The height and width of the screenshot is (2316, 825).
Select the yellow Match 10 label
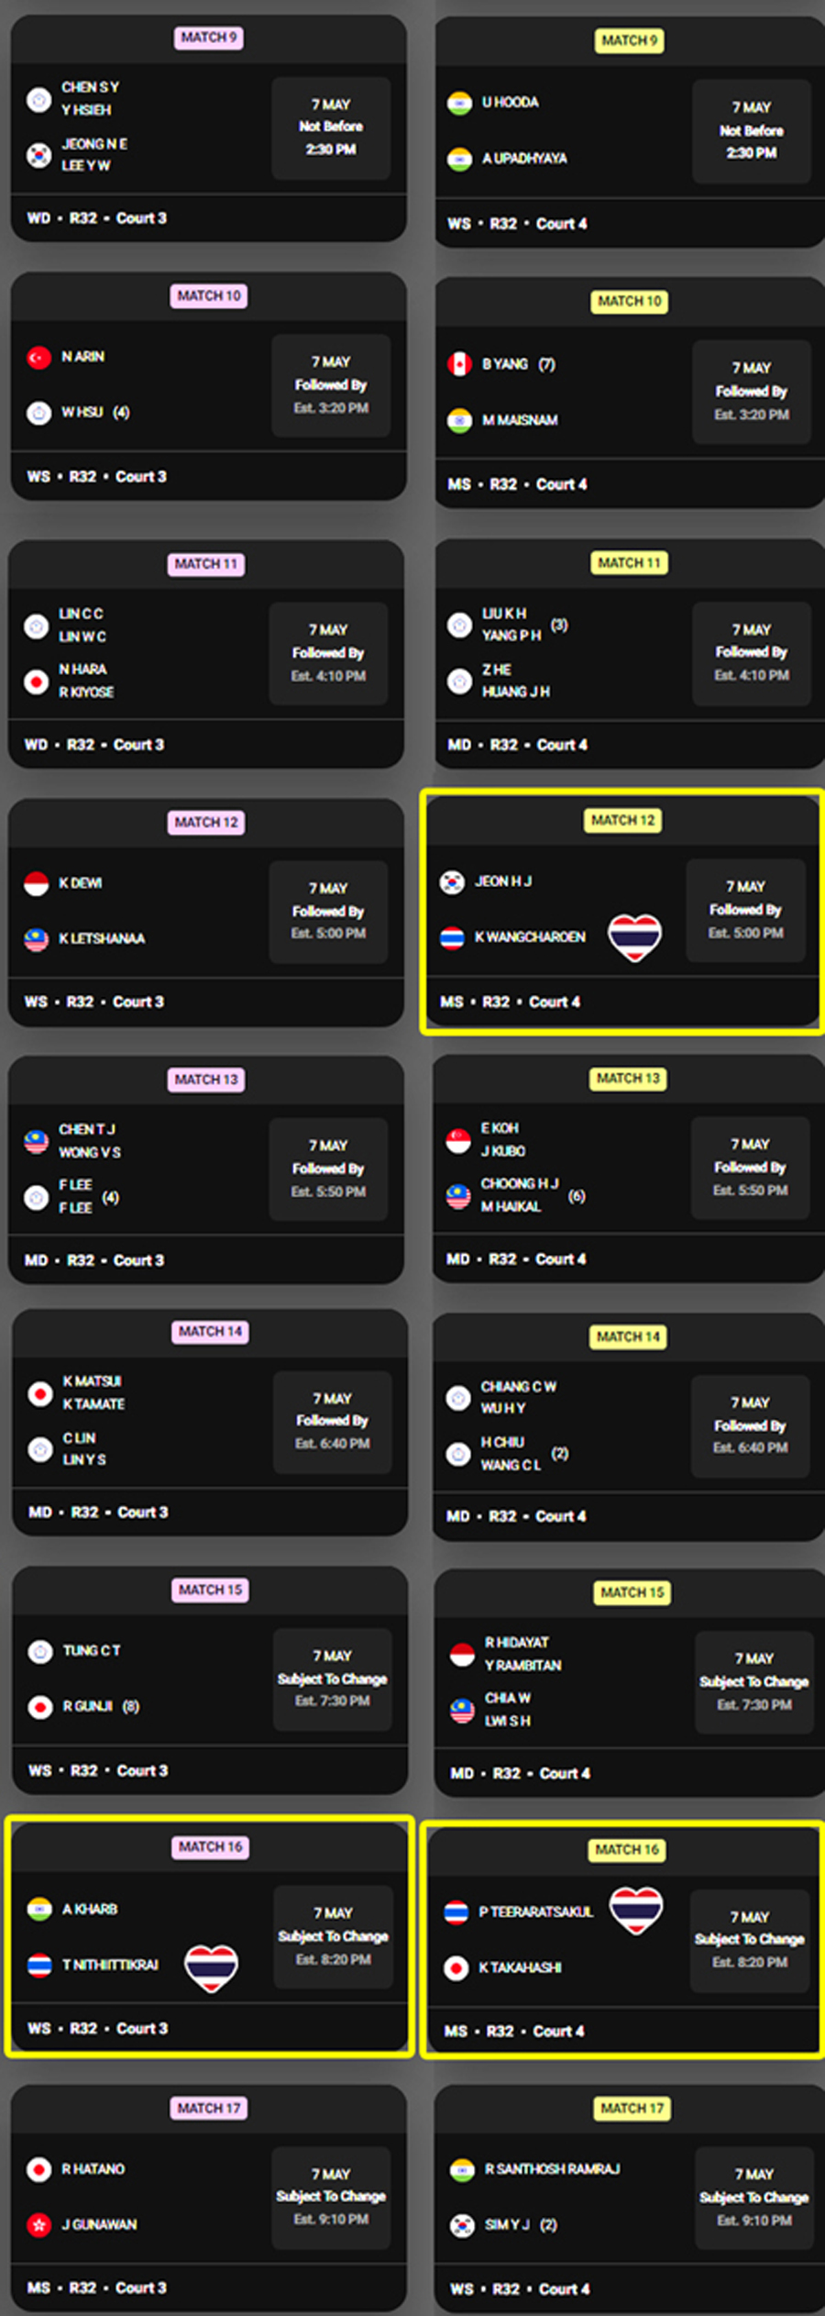(x=629, y=302)
